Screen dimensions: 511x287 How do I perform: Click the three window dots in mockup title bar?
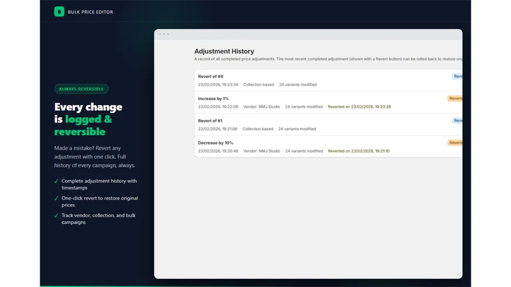164,34
